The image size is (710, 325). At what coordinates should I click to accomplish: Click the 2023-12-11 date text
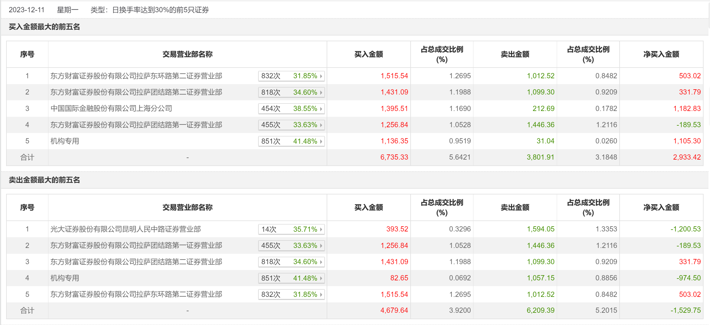point(27,10)
